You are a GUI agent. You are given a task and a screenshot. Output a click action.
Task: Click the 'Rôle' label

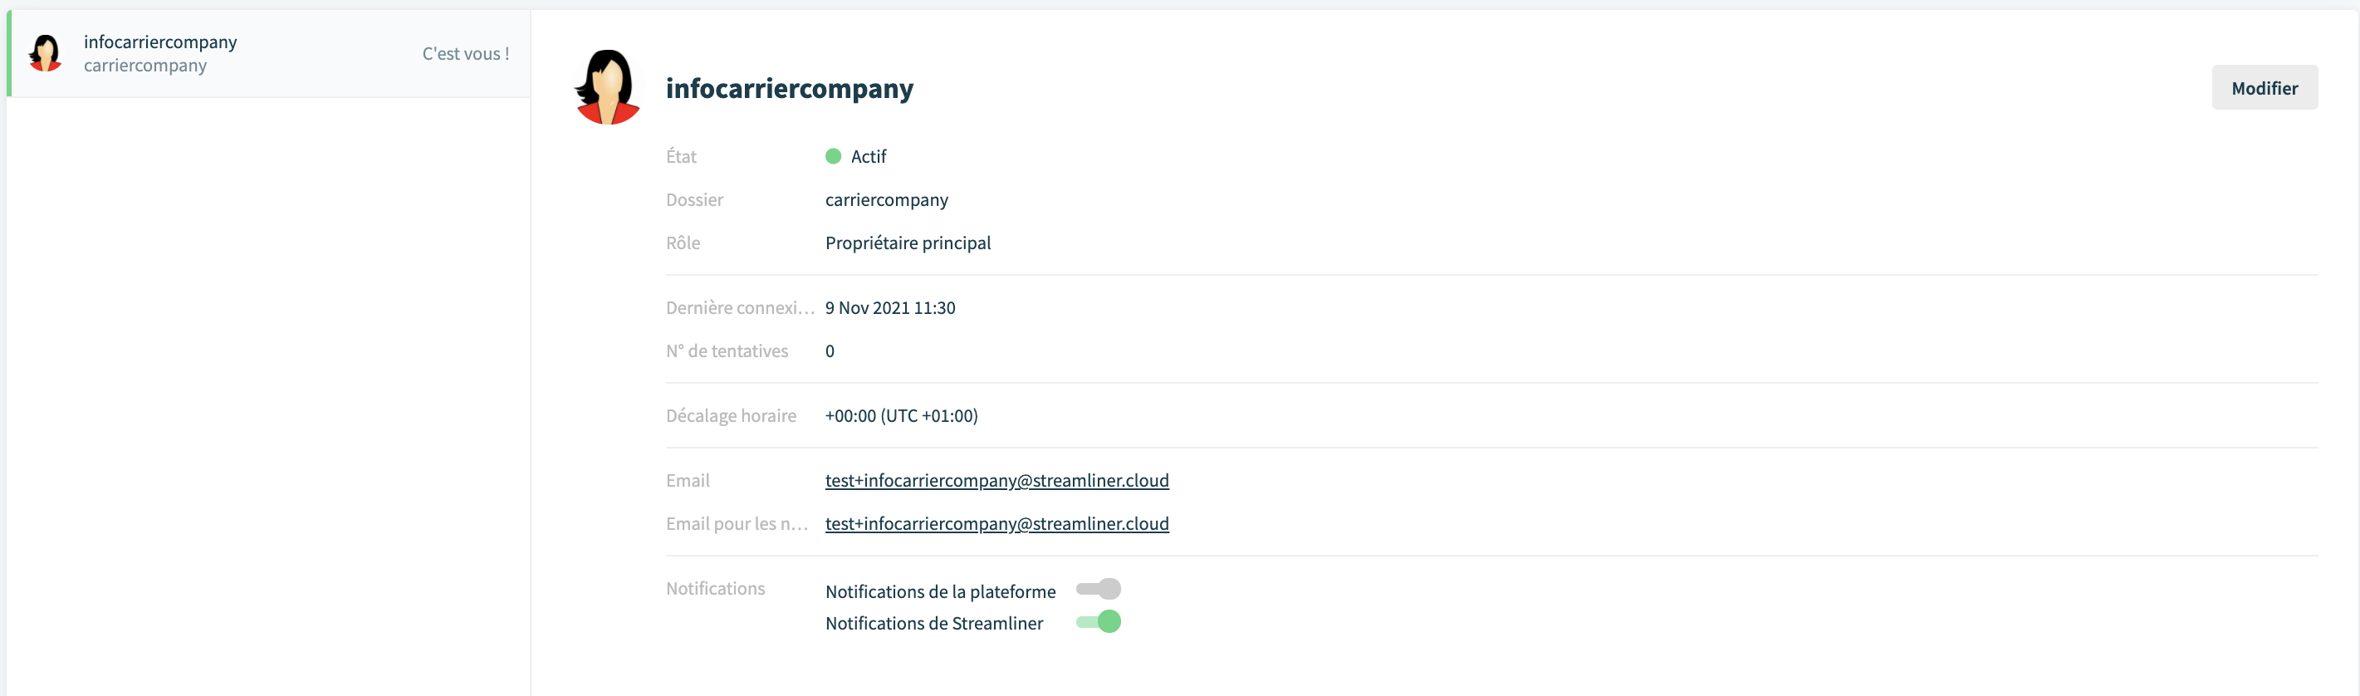pos(683,243)
